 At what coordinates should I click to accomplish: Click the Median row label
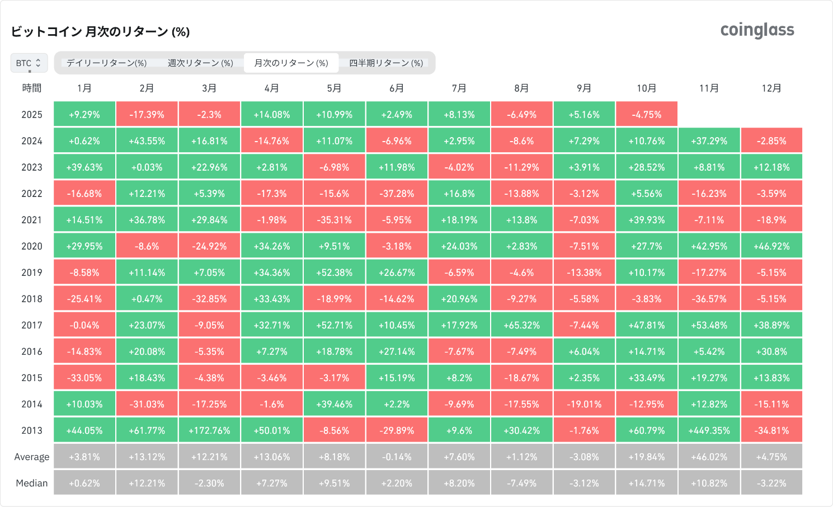pyautogui.click(x=32, y=483)
